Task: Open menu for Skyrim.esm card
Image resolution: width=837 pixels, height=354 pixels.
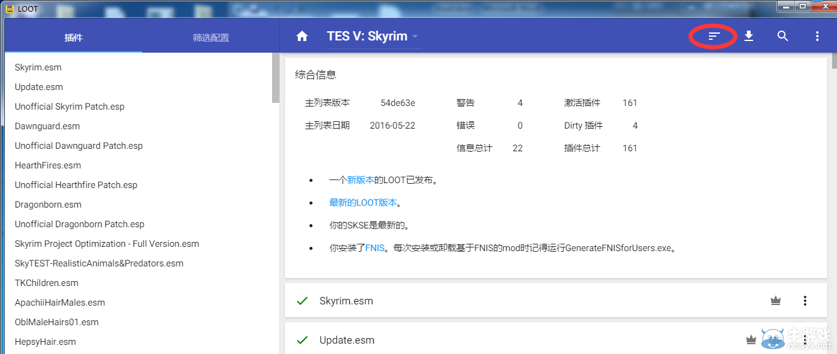Action: [805, 301]
